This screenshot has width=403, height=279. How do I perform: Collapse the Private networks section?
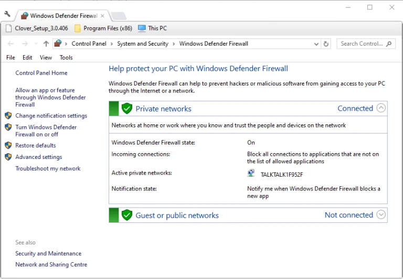point(381,109)
